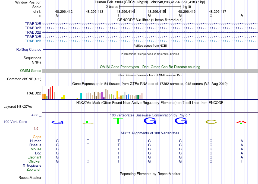
Task: Click the 'chr1:' ruler label
Action: (37, 11)
